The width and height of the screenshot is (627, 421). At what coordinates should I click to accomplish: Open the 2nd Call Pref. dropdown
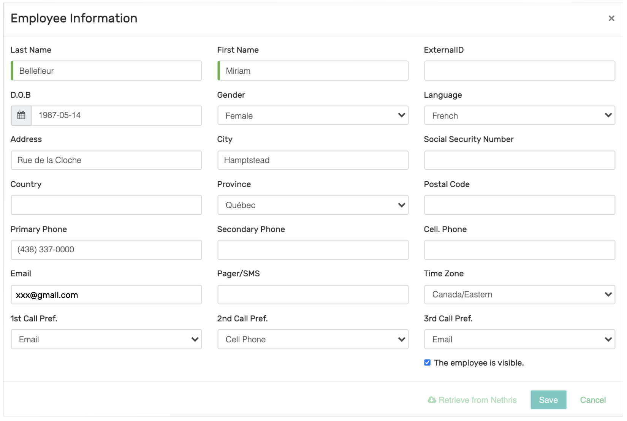[x=313, y=339]
